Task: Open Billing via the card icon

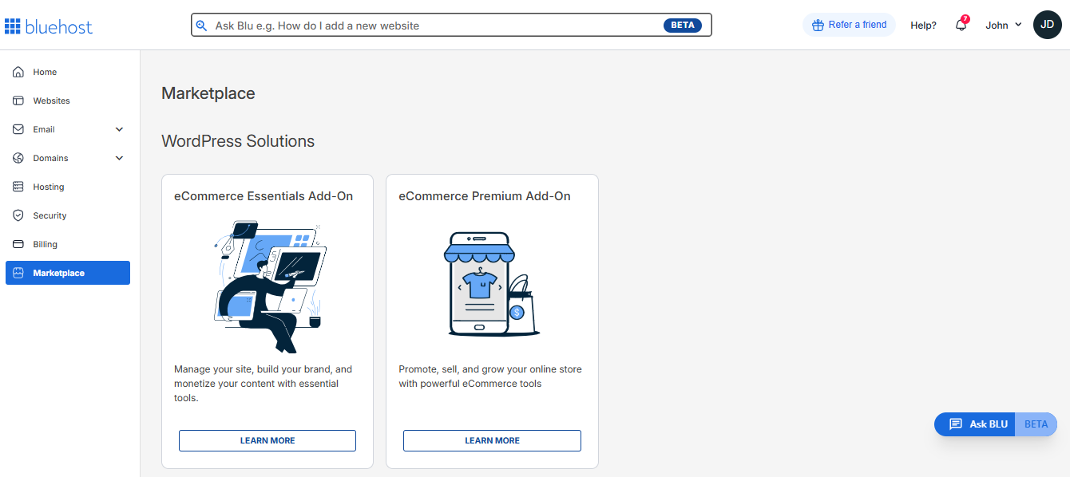Action: point(18,244)
